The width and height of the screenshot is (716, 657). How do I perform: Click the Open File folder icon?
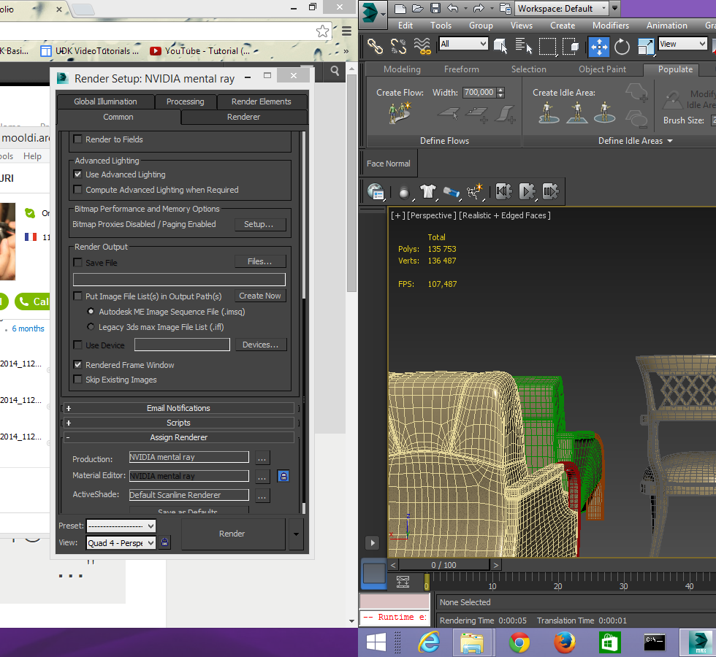(x=417, y=8)
